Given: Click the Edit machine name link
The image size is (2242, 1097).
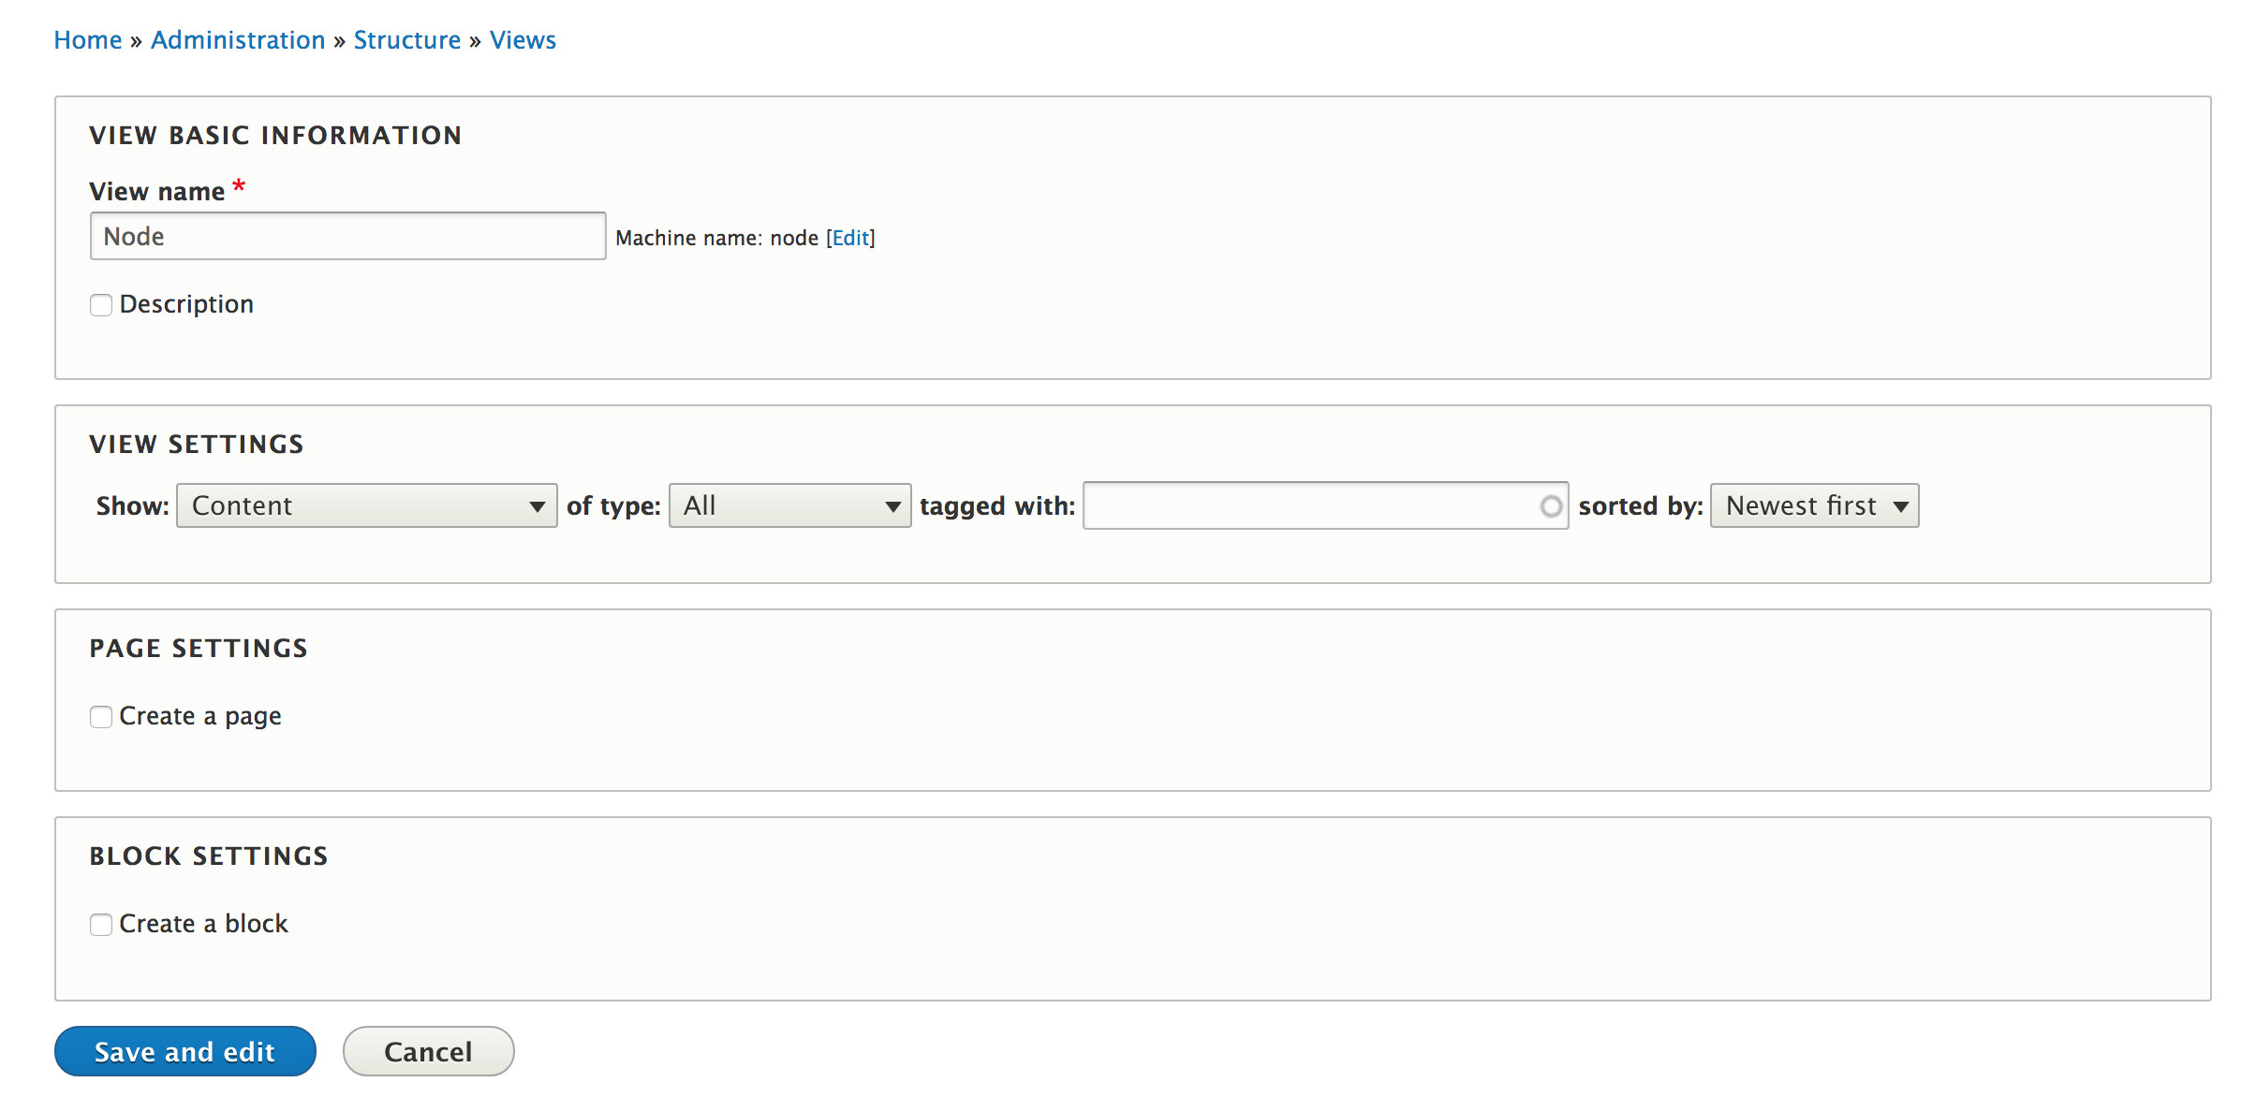Looking at the screenshot, I should point(850,238).
